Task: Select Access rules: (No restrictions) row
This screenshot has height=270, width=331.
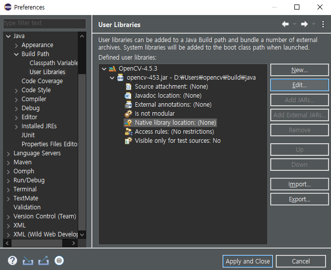Action: point(170,132)
